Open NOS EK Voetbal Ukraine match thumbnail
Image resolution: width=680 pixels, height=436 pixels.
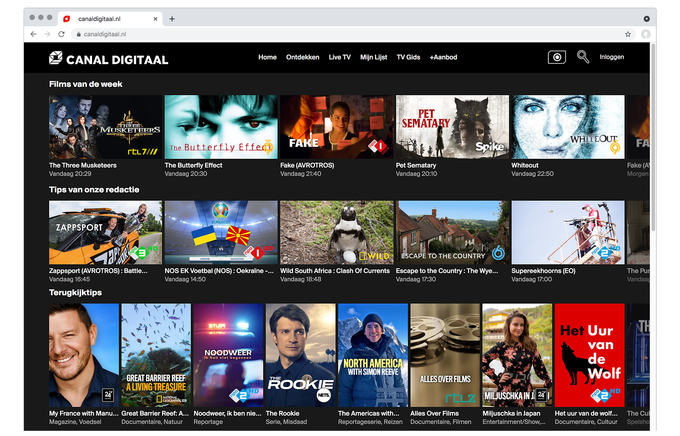click(221, 232)
